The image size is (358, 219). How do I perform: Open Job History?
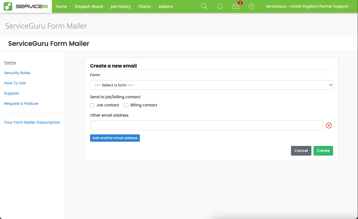coord(120,6)
